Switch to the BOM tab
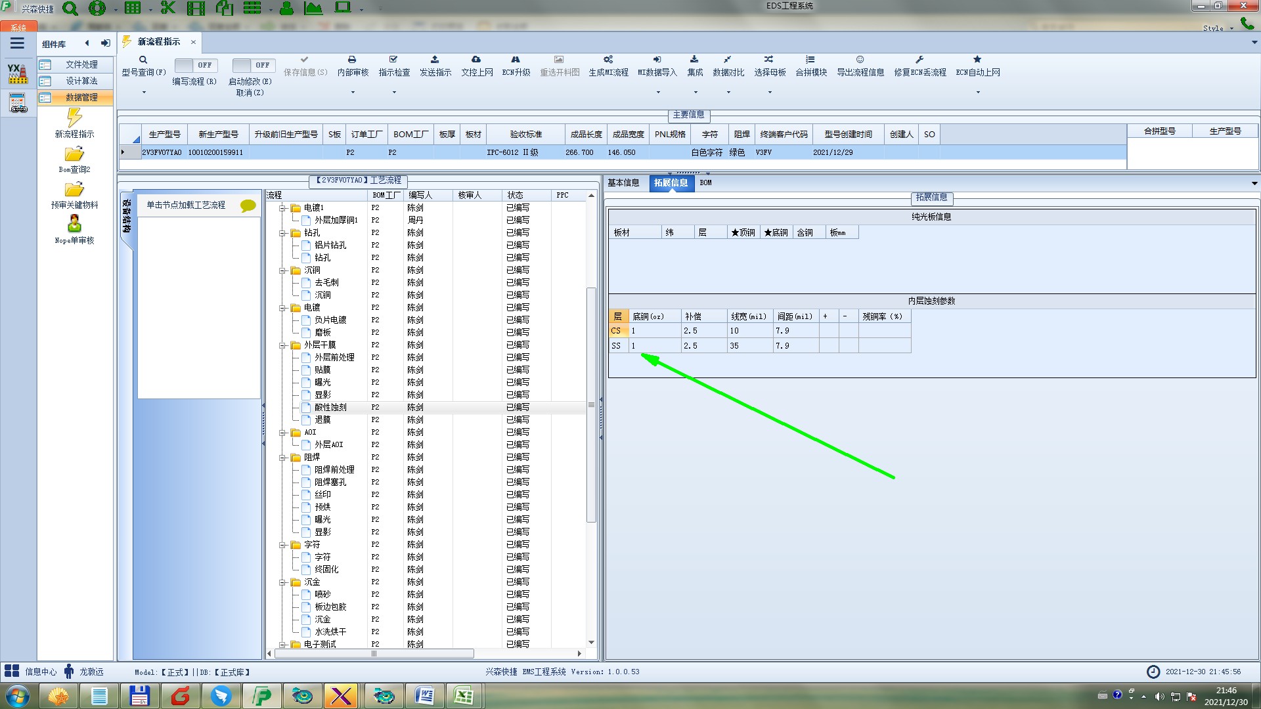 705,183
